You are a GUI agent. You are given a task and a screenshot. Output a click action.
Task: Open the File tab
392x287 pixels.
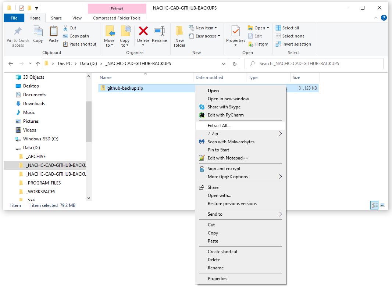click(x=14, y=18)
